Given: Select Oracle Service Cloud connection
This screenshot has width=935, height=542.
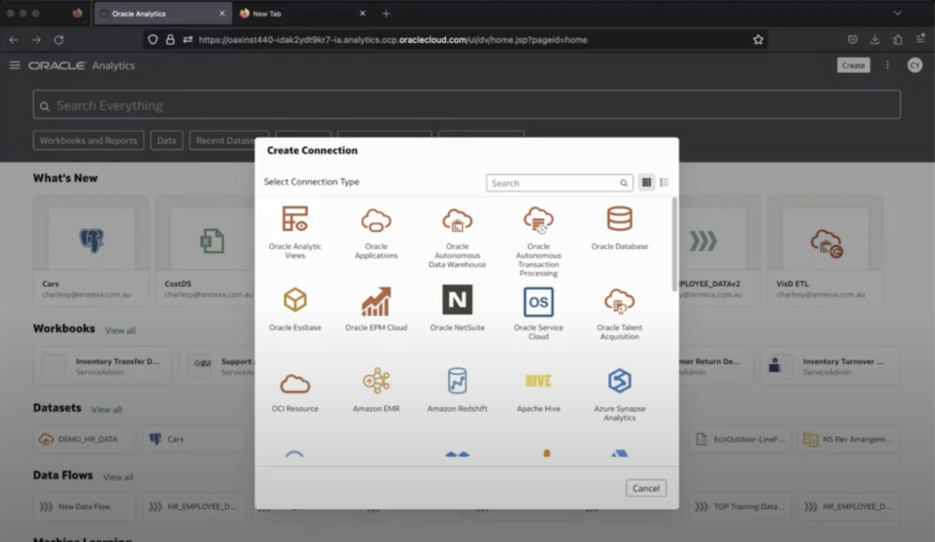Looking at the screenshot, I should tap(538, 313).
